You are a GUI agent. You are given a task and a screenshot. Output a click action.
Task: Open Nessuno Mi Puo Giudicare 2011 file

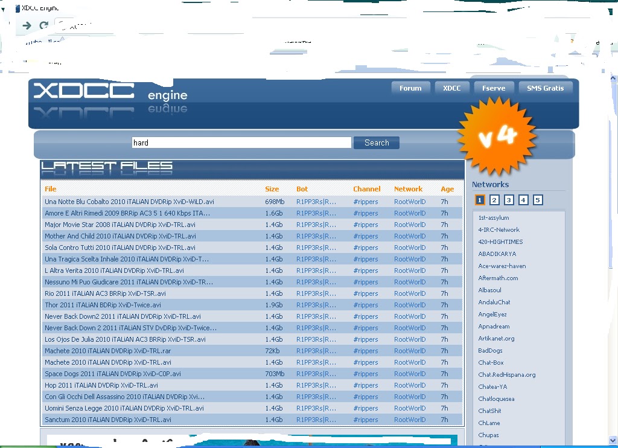(x=129, y=281)
